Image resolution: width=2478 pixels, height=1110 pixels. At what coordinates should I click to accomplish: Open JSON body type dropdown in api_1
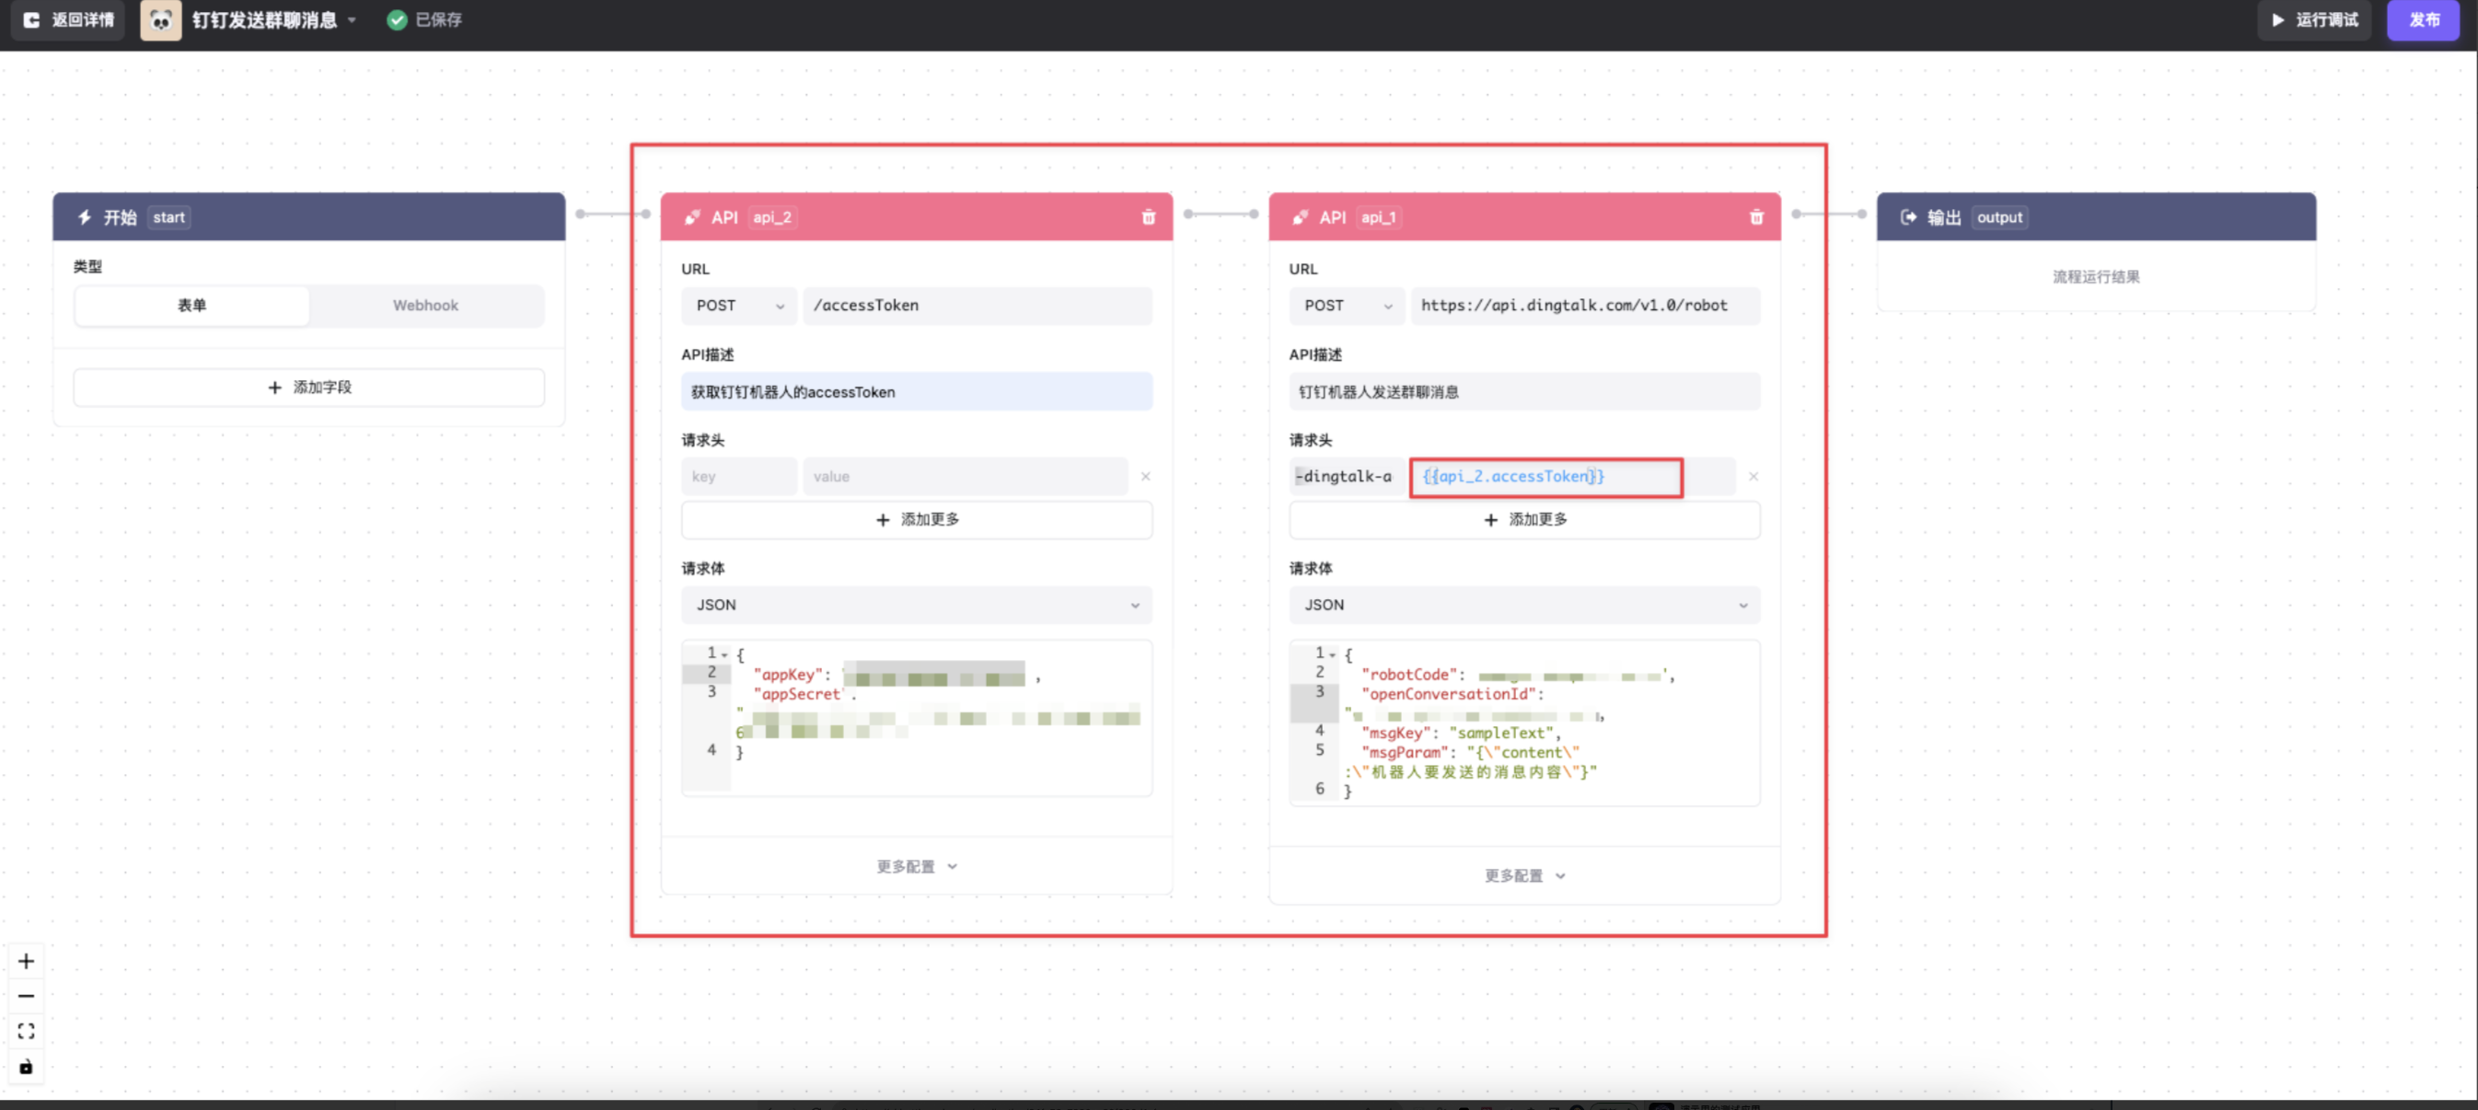[x=1523, y=605]
